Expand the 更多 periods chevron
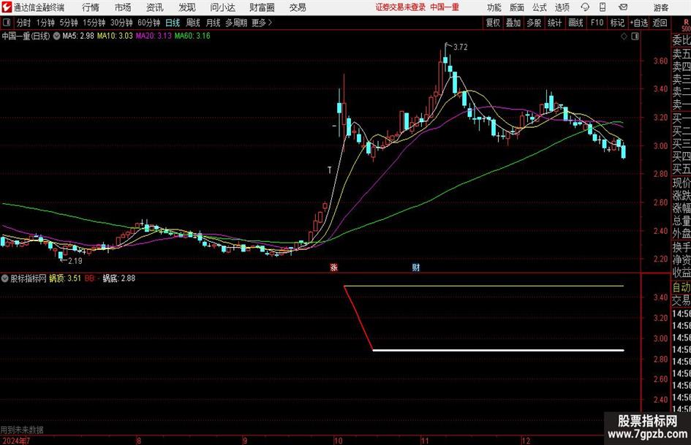 270,23
